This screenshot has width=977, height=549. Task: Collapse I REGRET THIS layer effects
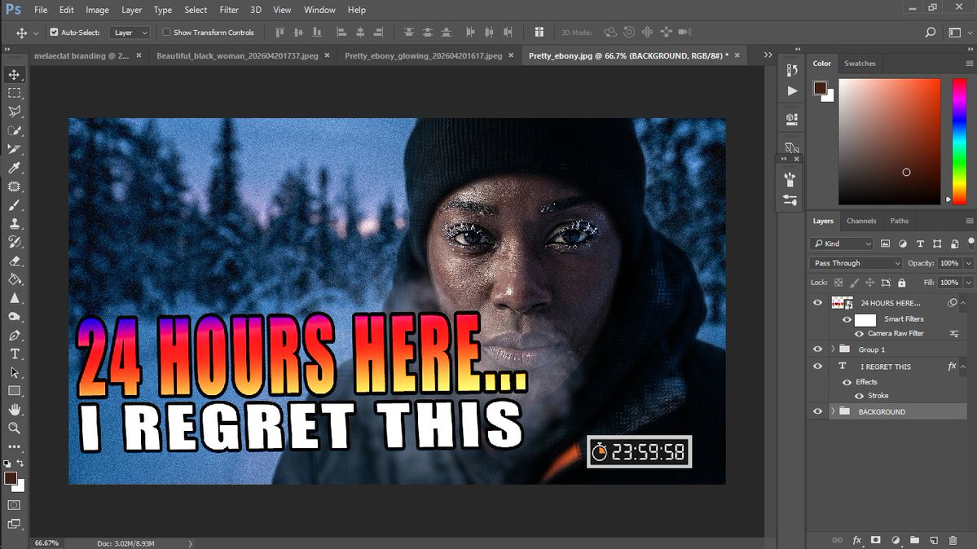click(x=963, y=367)
